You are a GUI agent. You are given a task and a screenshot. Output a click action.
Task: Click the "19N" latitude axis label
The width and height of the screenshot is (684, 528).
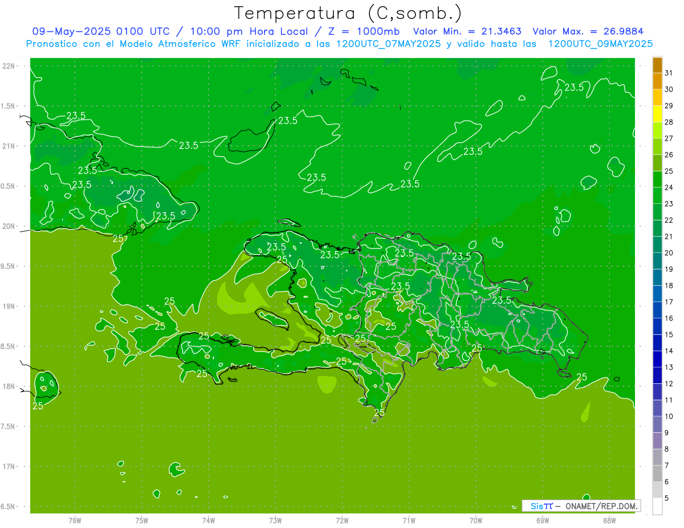pos(9,306)
